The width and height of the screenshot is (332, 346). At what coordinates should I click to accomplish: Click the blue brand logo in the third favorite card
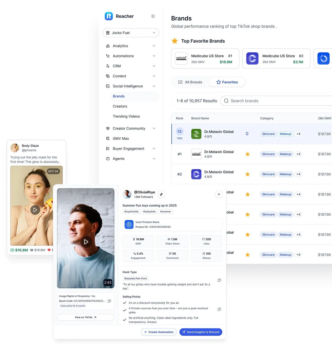click(x=323, y=59)
